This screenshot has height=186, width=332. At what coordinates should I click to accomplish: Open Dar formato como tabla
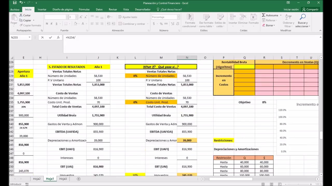point(206,21)
